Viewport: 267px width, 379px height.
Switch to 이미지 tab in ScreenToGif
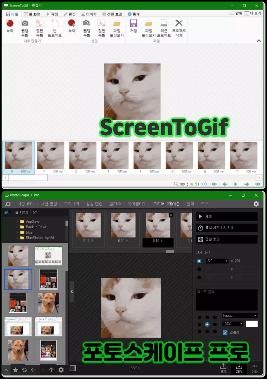(x=89, y=14)
